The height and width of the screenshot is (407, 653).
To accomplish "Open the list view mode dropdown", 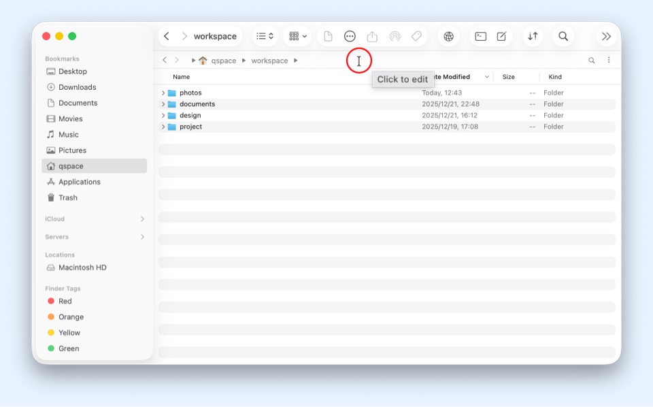I will point(265,37).
